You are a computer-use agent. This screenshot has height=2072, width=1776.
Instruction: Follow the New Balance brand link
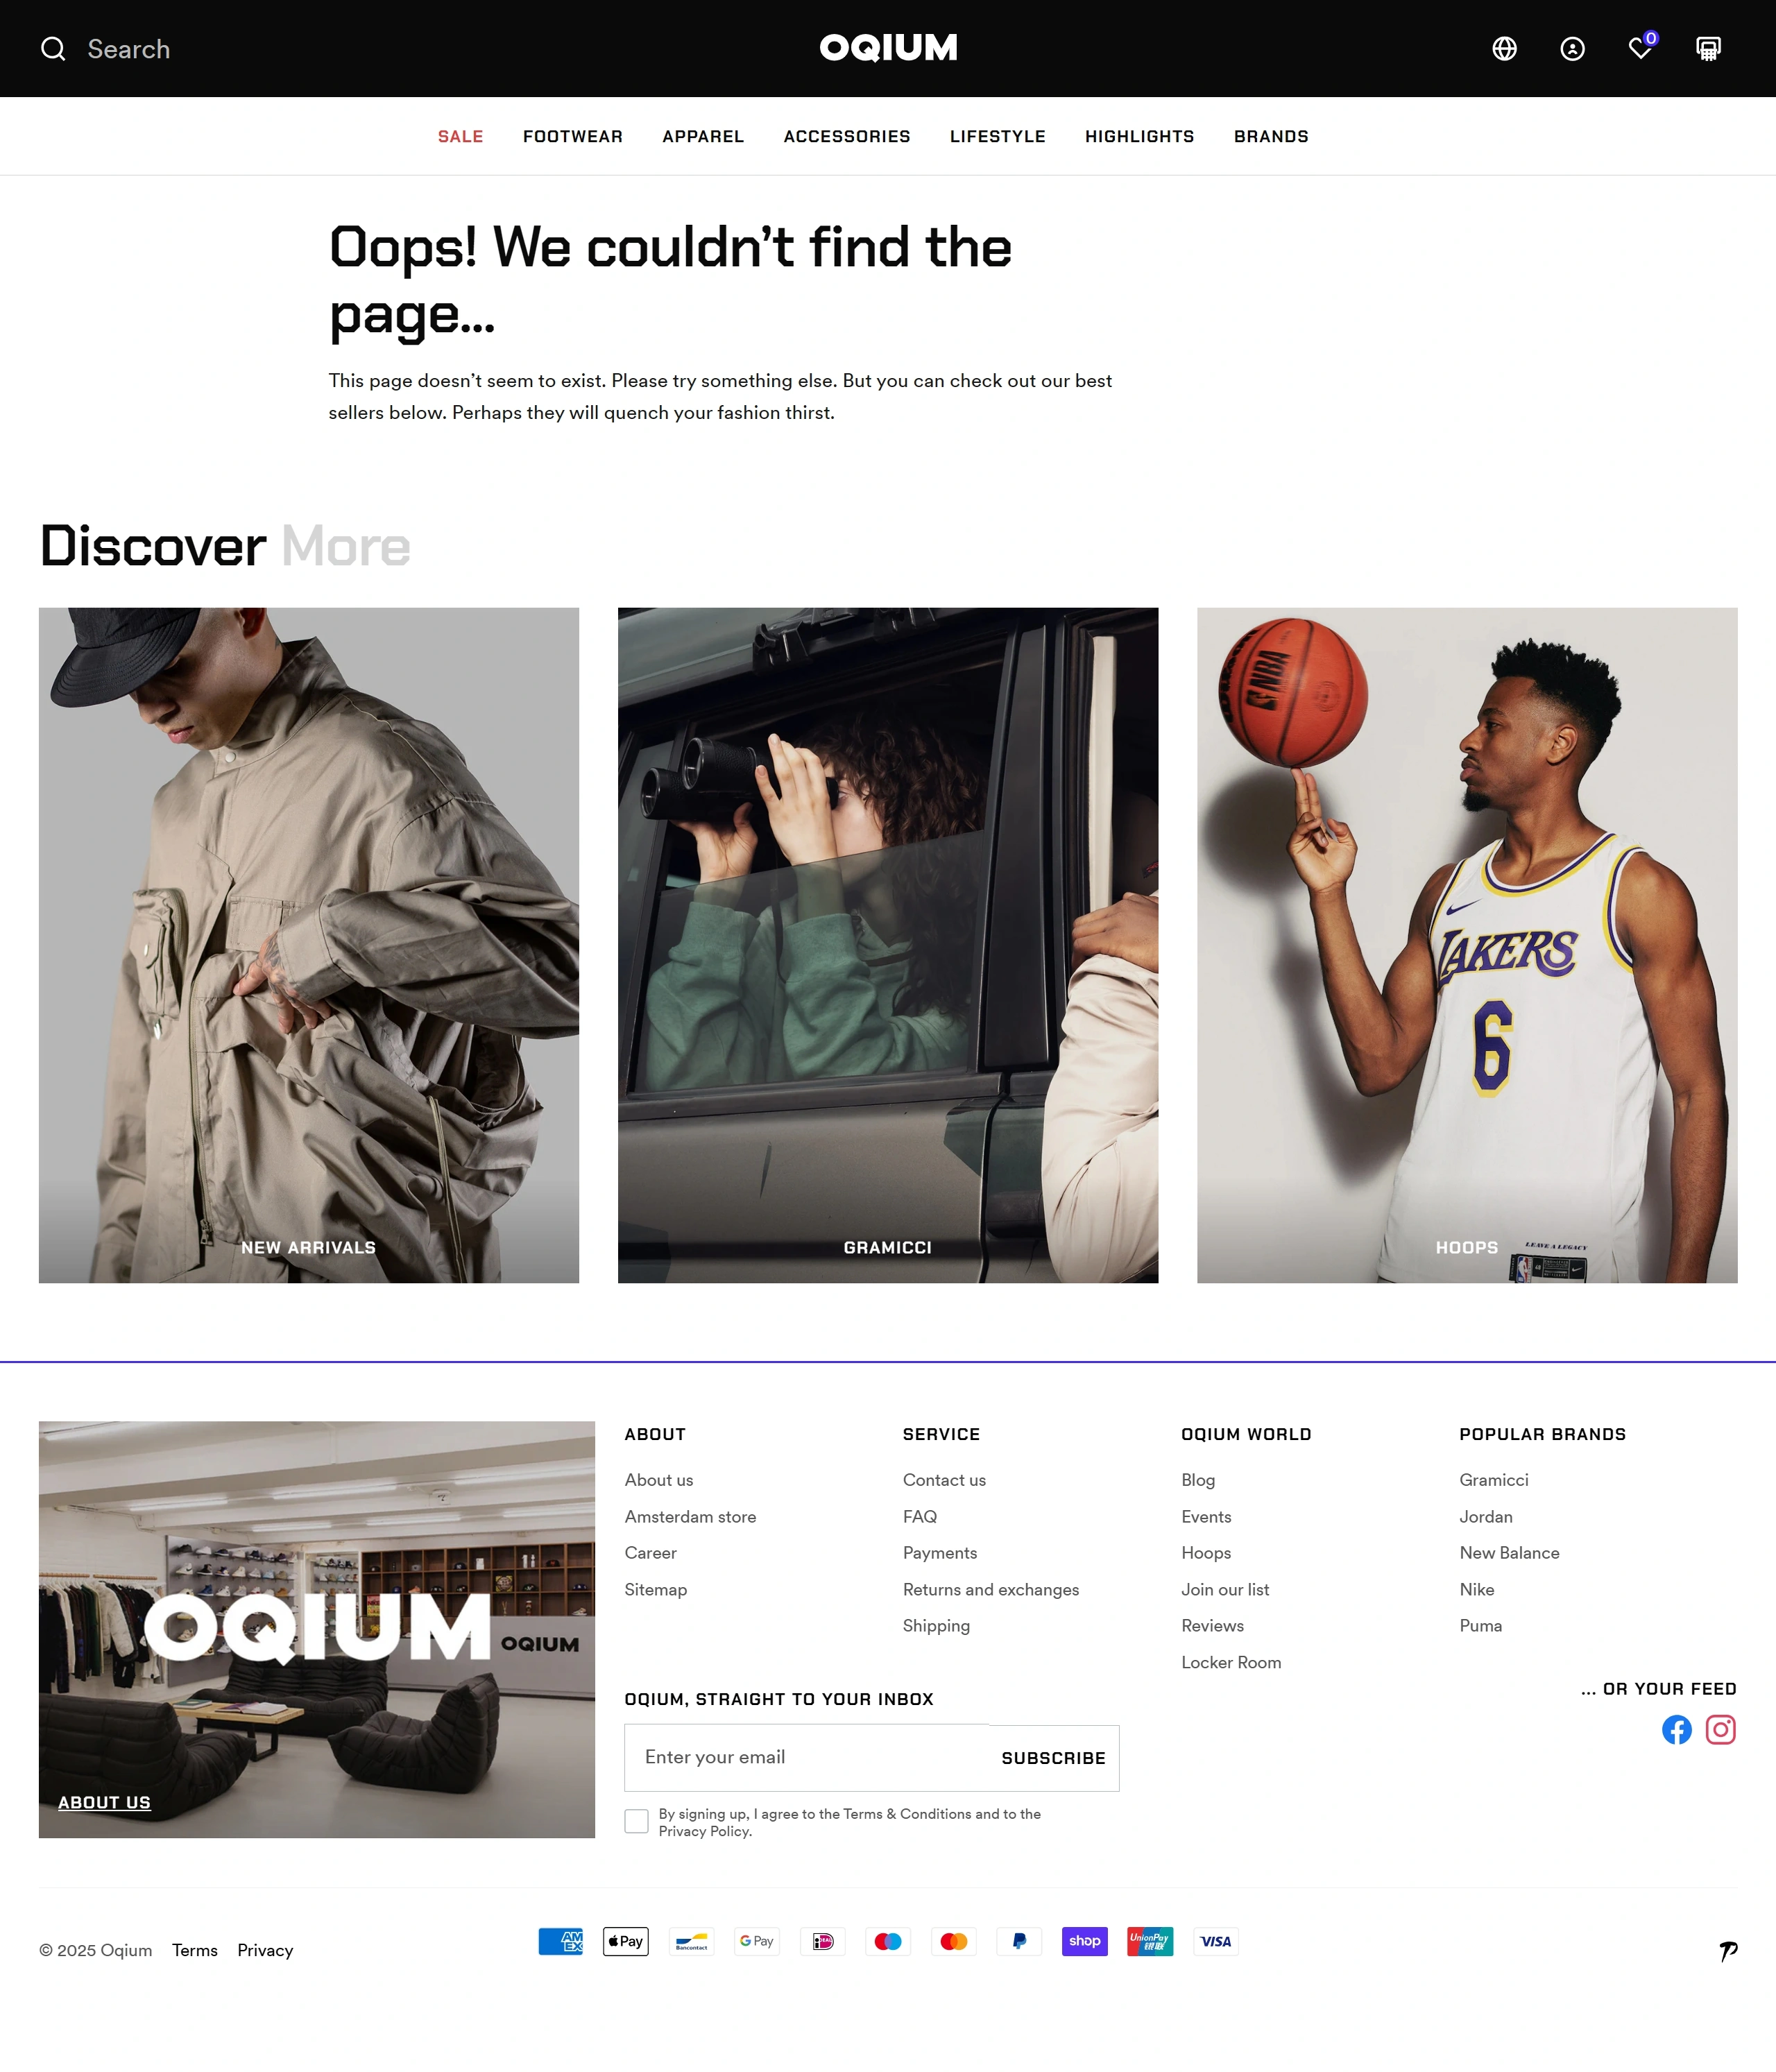[x=1509, y=1552]
